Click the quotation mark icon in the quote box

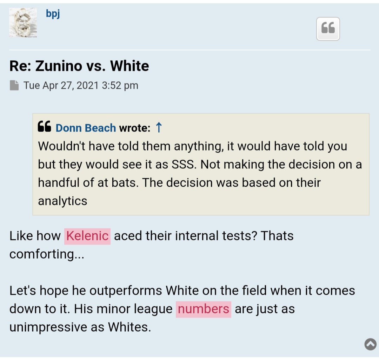pos(44,127)
